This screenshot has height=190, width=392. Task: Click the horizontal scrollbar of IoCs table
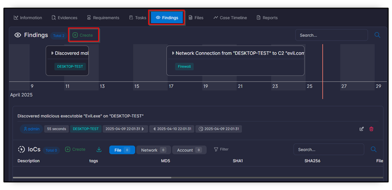pos(92,178)
